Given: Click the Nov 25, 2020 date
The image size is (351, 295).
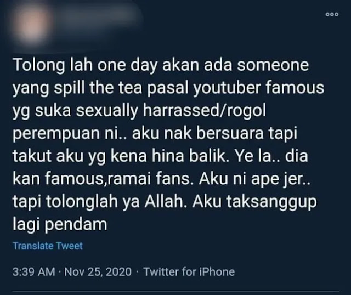Looking at the screenshot, I should [x=98, y=272].
